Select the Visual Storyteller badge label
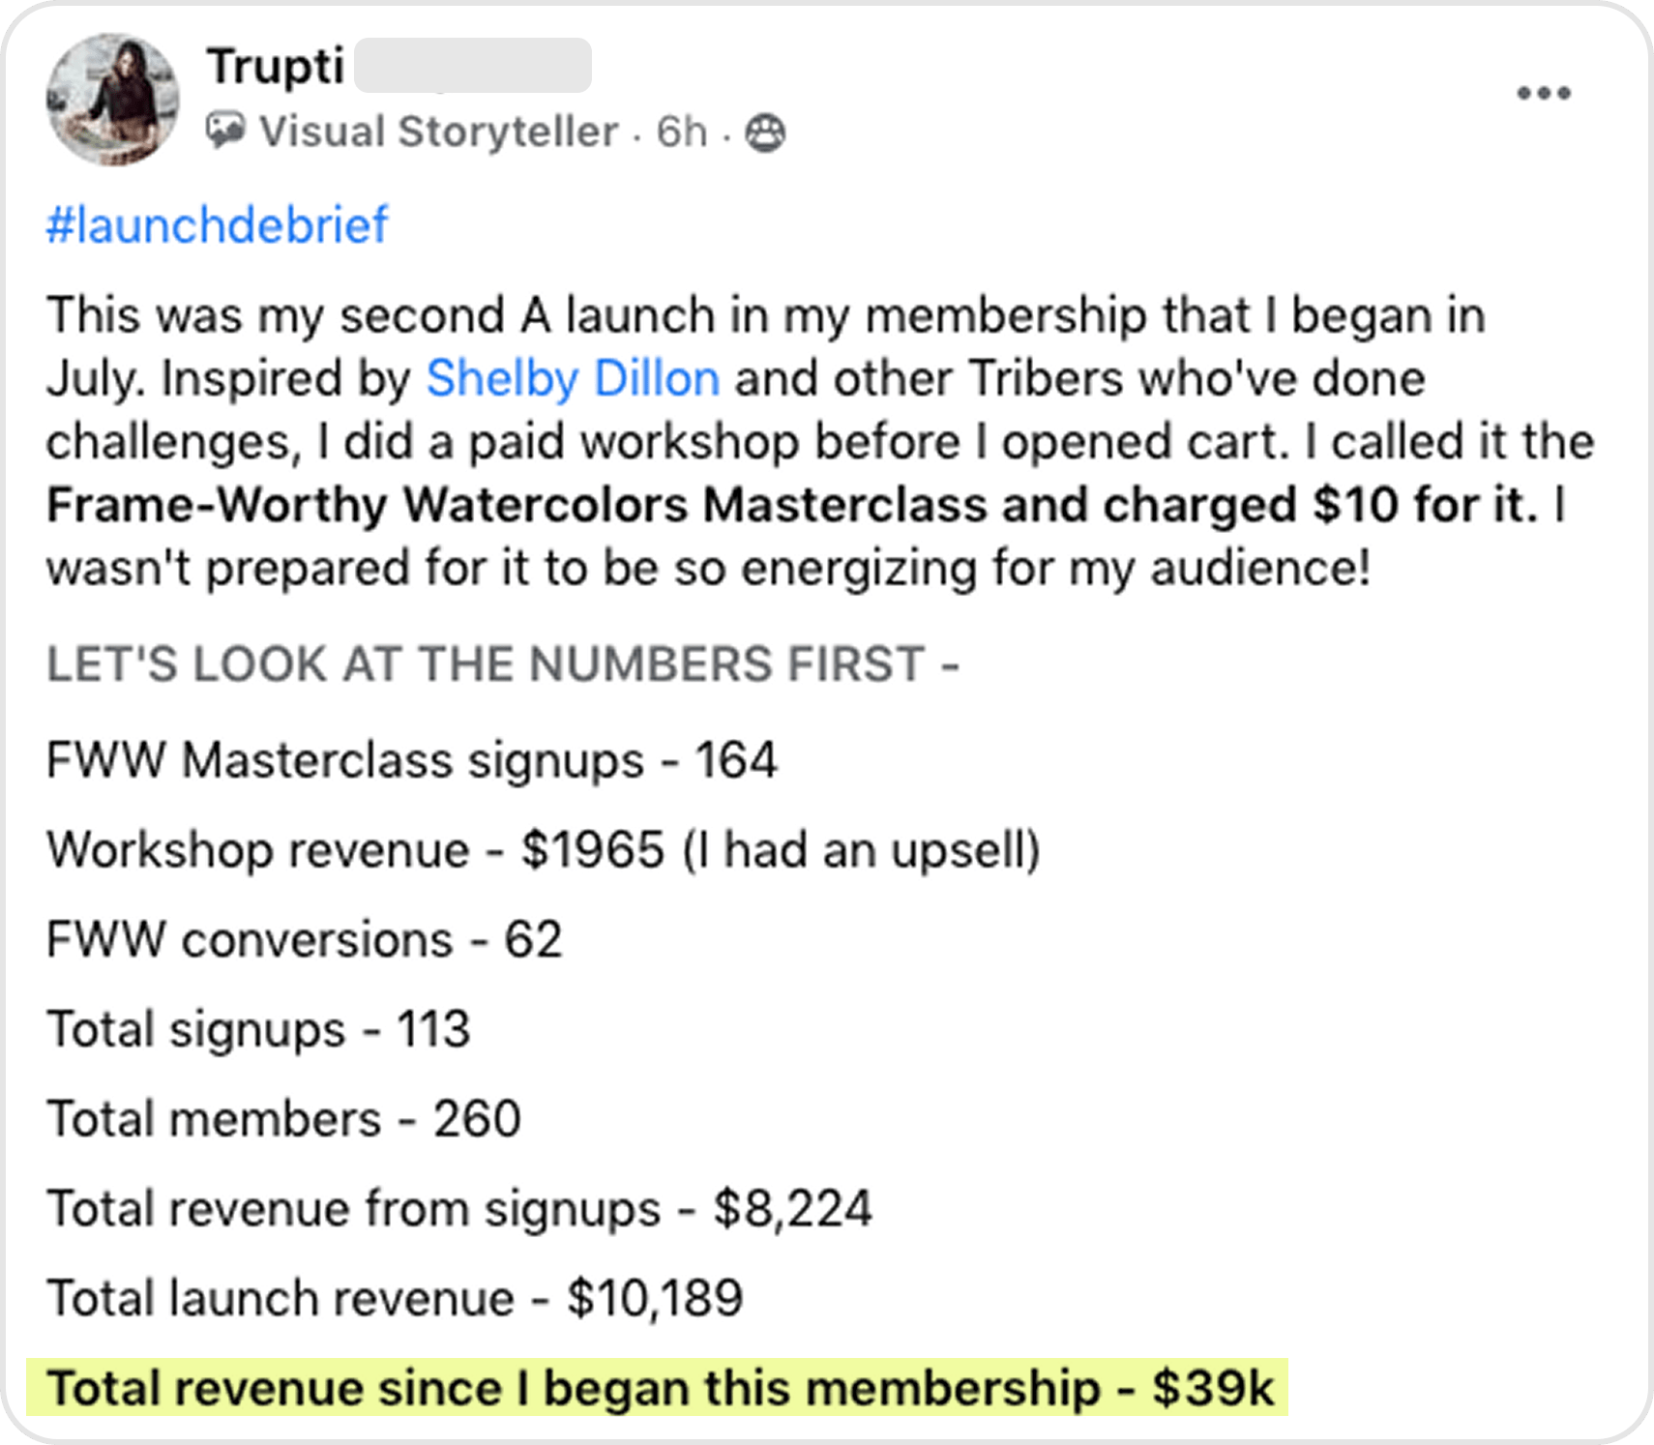Image resolution: width=1654 pixels, height=1445 pixels. click(438, 132)
